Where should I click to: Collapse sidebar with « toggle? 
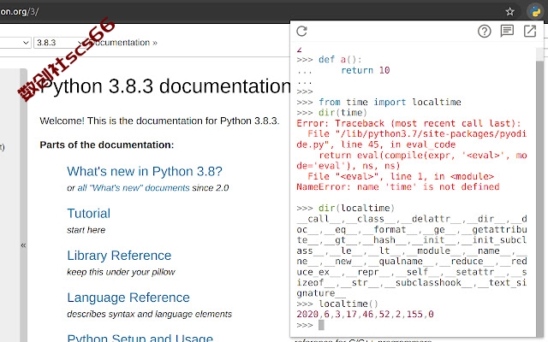(23, 245)
